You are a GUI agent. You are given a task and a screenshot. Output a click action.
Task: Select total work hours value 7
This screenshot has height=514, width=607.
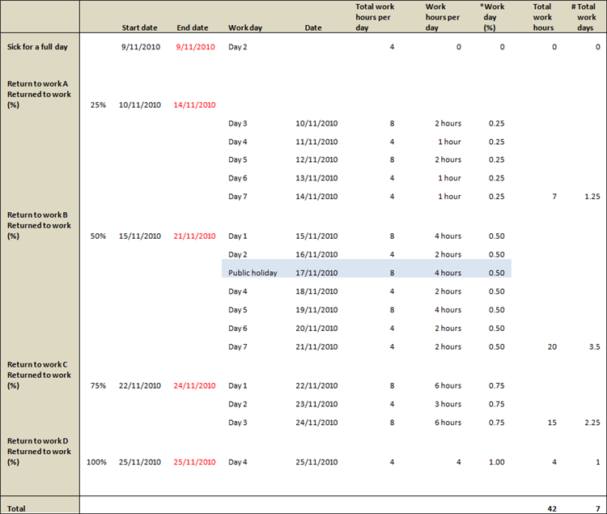(554, 197)
